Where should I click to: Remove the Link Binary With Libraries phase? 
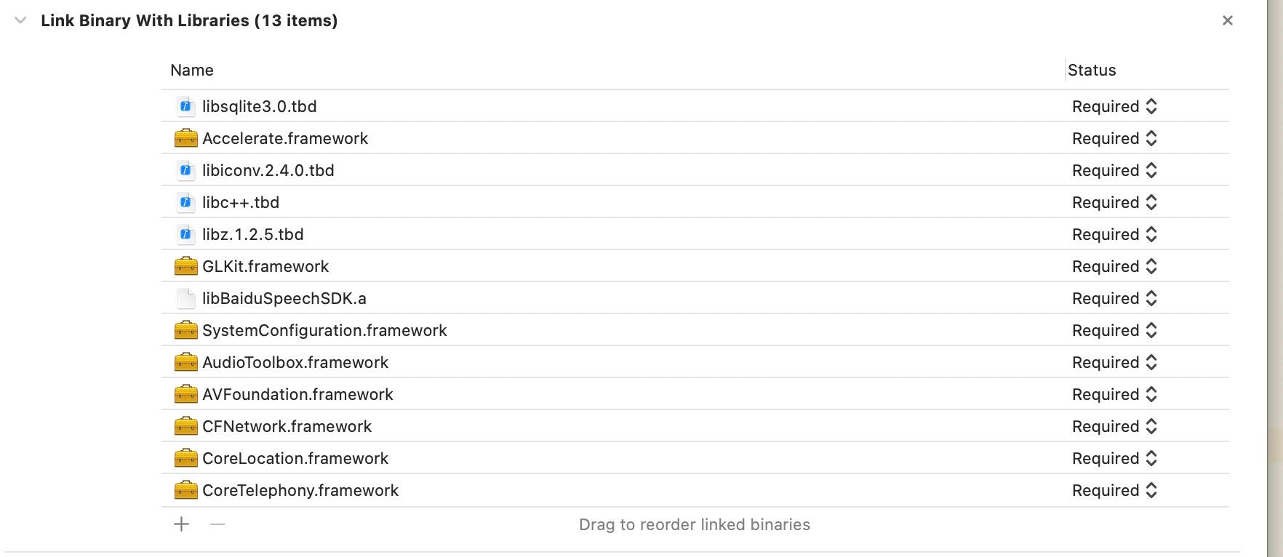[1228, 21]
